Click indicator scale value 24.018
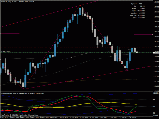Viewport: 159px width, 119px height. (x=156, y=115)
